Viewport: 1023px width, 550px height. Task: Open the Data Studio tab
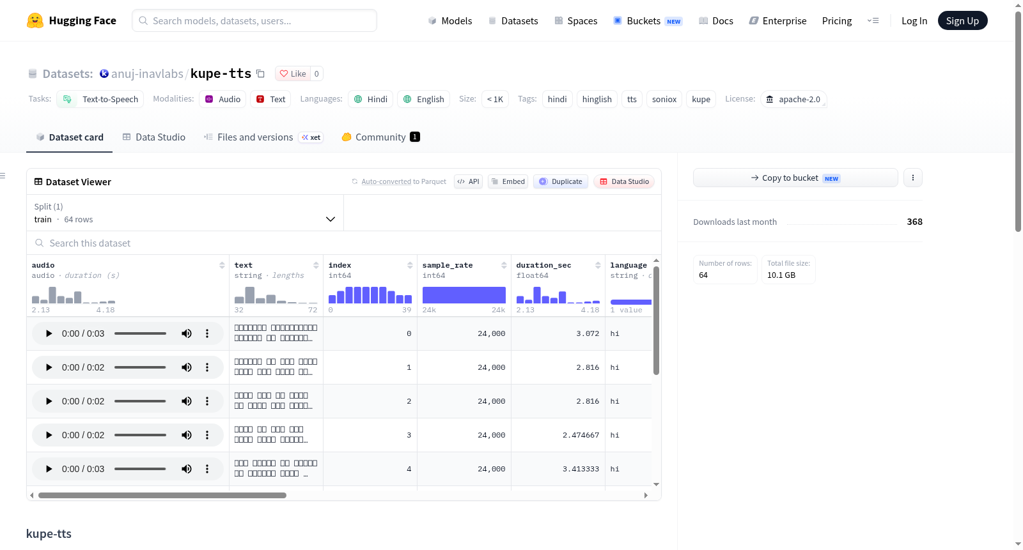point(154,137)
